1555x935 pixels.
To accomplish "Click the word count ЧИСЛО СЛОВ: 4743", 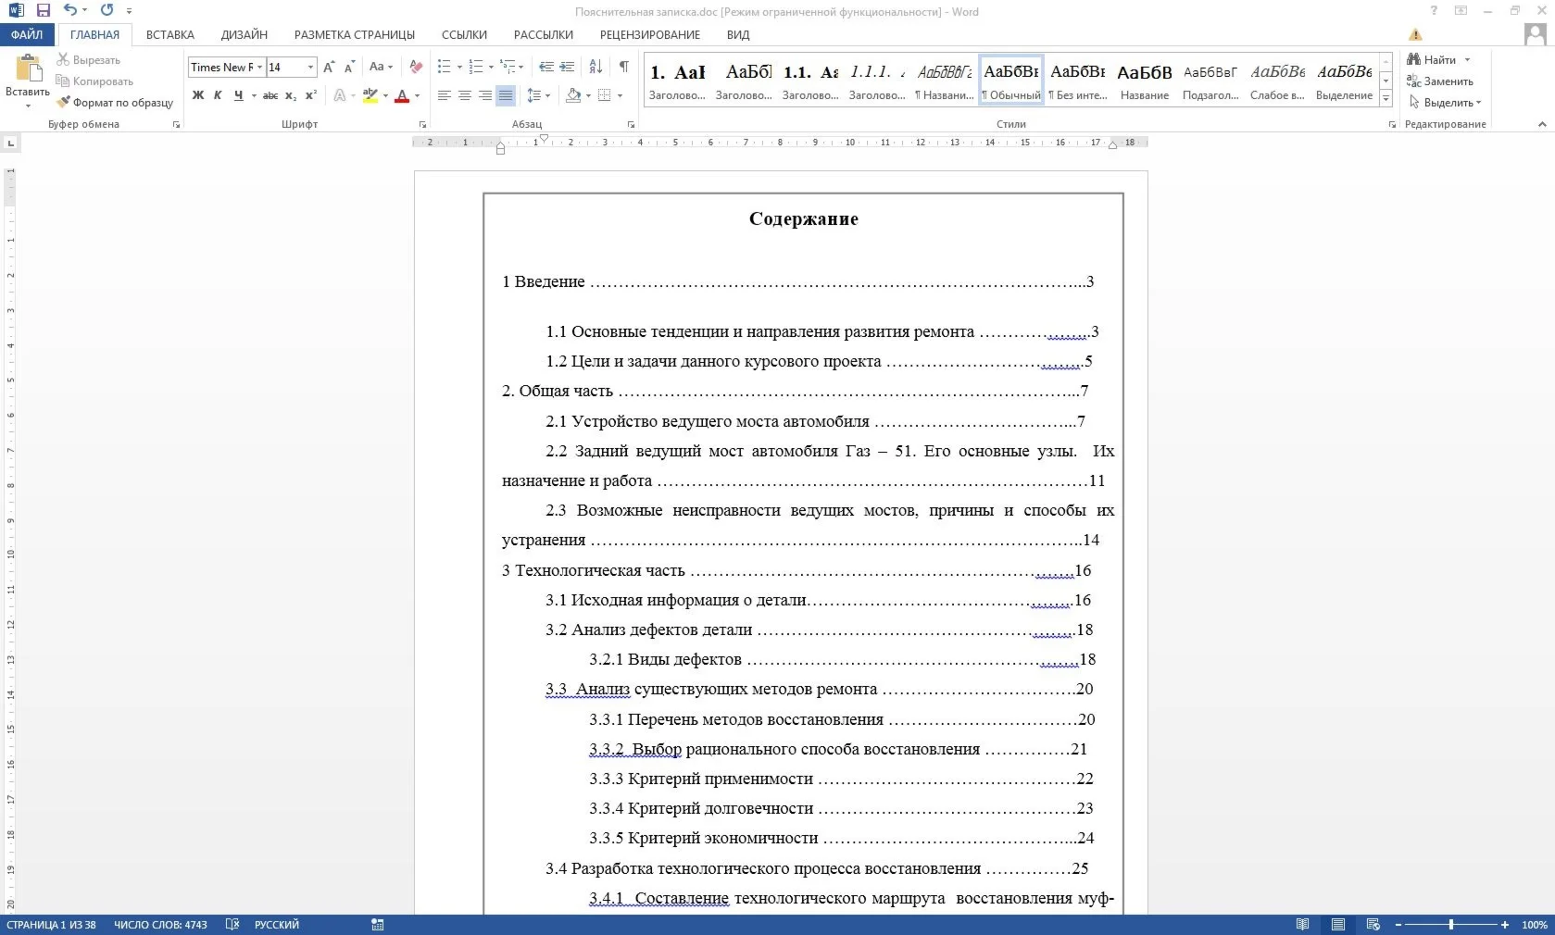I will pos(160,925).
